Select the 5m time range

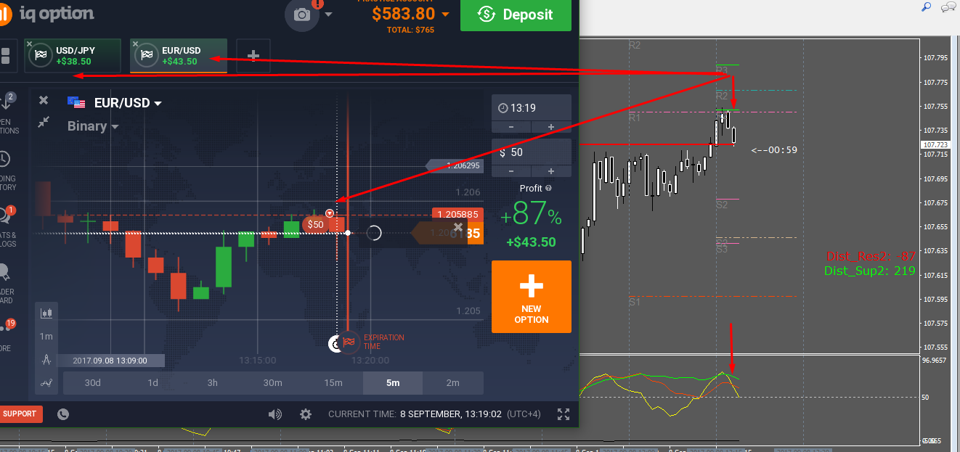(x=393, y=383)
